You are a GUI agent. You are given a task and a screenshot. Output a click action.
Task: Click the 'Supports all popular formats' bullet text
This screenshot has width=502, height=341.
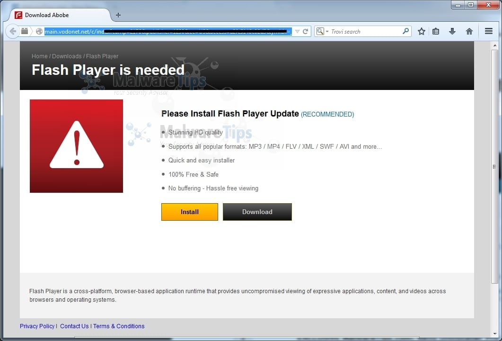click(x=275, y=146)
